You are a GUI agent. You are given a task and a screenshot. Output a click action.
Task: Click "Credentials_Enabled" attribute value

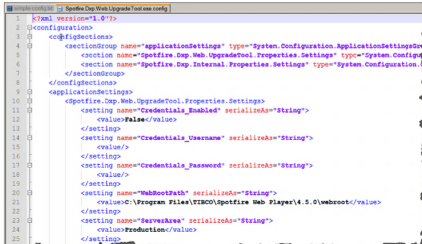point(179,110)
